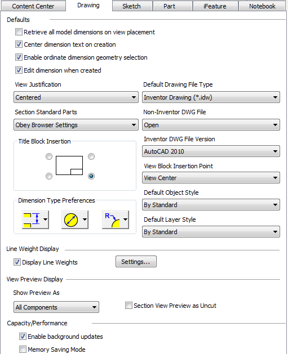The image size is (288, 354).
Task: Check Section View Preview as Uncut
Action: point(129,306)
